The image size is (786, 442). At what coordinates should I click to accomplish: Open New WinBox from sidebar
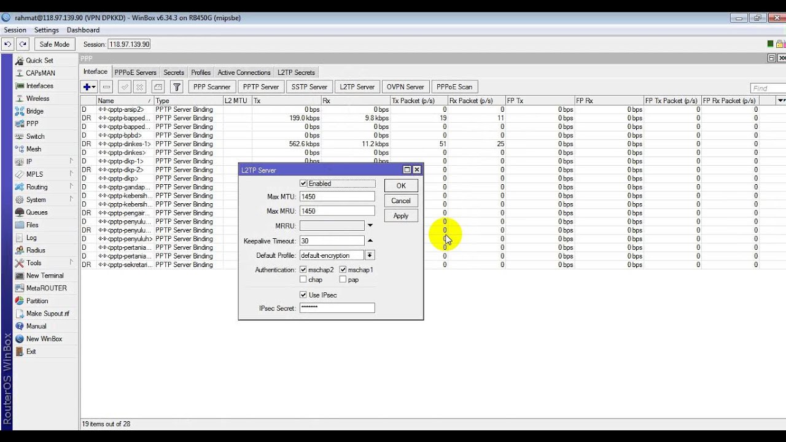point(44,339)
